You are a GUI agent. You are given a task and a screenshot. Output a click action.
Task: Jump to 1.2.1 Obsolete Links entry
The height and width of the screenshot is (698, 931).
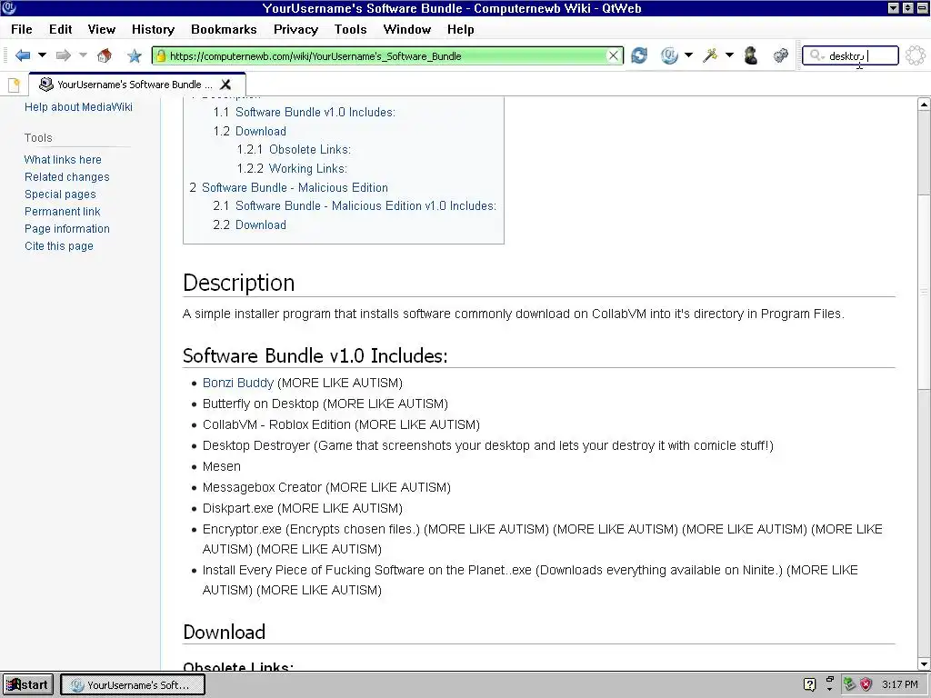click(x=294, y=150)
